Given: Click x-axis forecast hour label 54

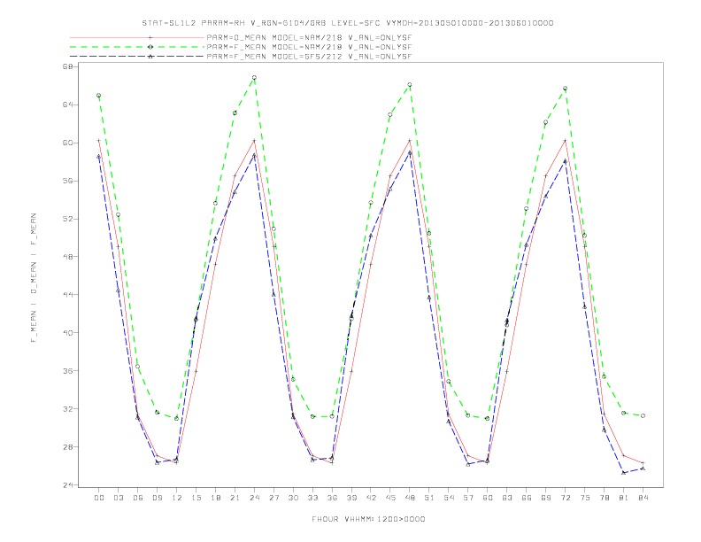Looking at the screenshot, I should pyautogui.click(x=449, y=498).
